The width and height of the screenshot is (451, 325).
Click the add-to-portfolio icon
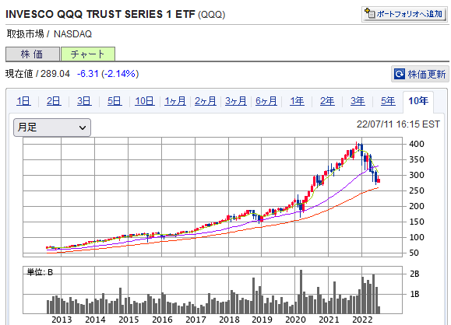click(x=369, y=13)
